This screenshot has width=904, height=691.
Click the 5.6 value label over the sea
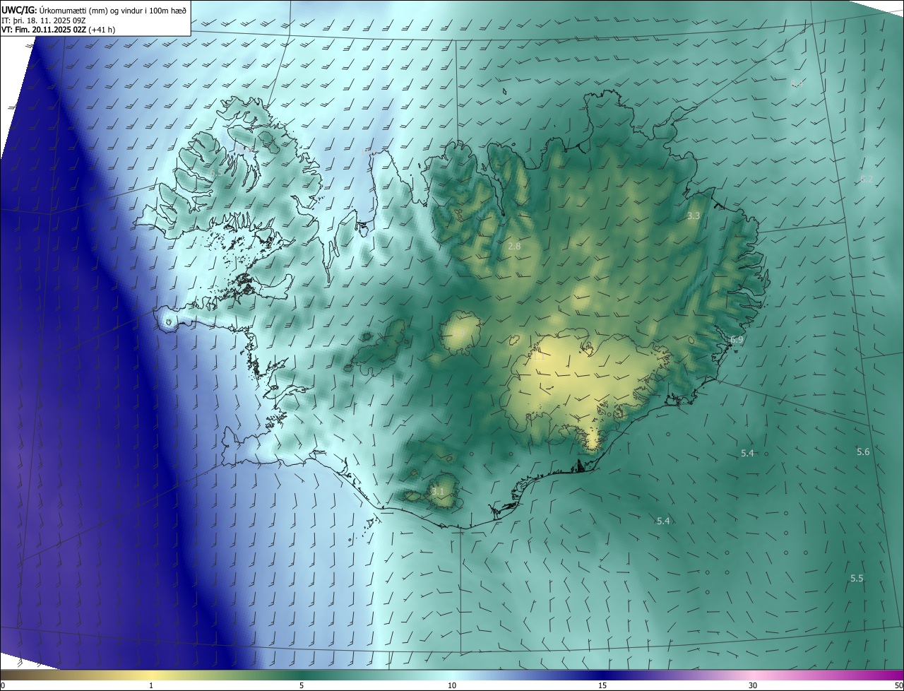coord(863,452)
